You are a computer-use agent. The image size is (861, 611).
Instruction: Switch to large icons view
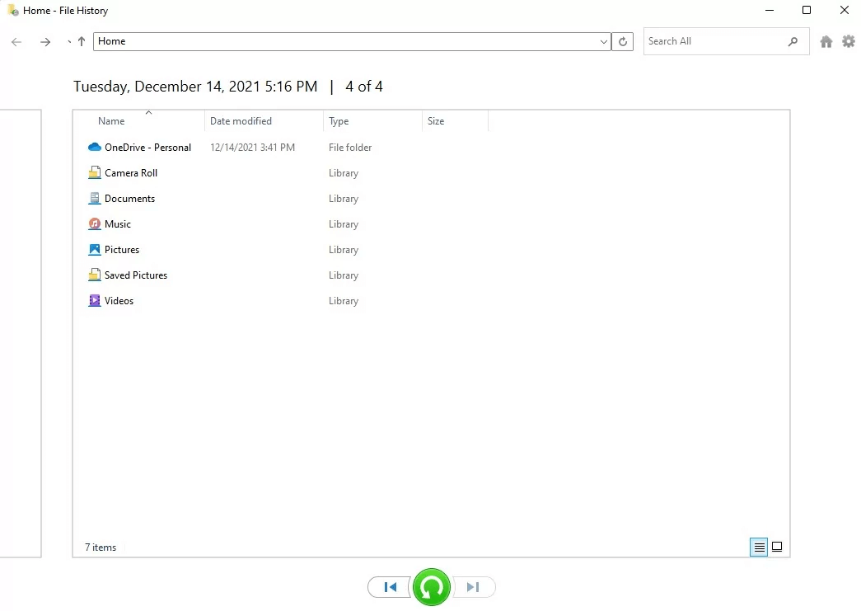tap(776, 547)
